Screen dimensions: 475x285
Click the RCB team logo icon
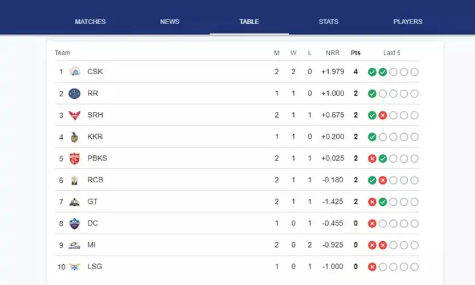(x=75, y=180)
